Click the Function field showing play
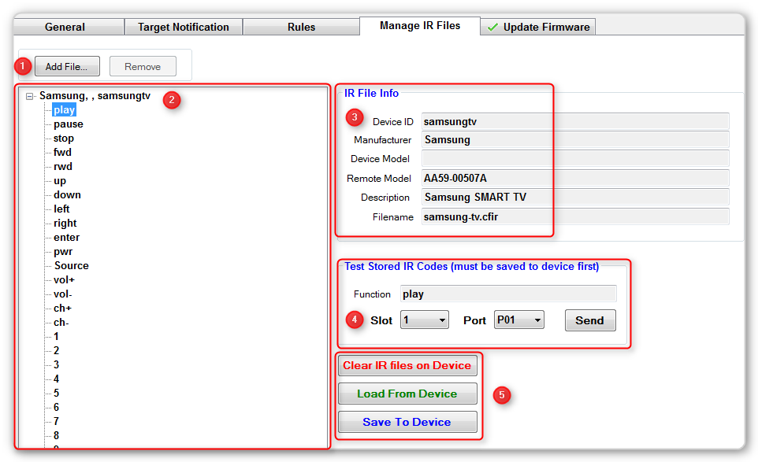The width and height of the screenshot is (758, 462). tap(508, 294)
